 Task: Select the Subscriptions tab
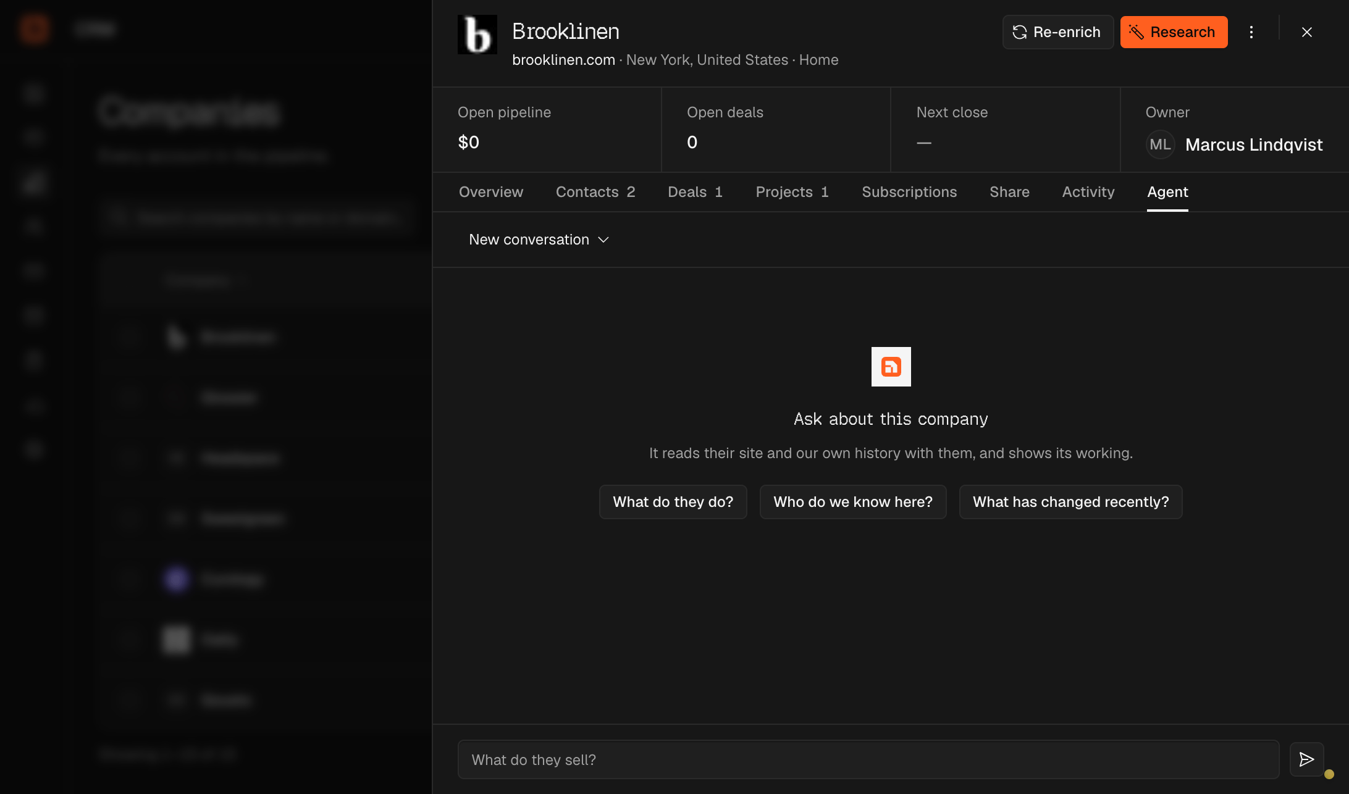coord(909,192)
